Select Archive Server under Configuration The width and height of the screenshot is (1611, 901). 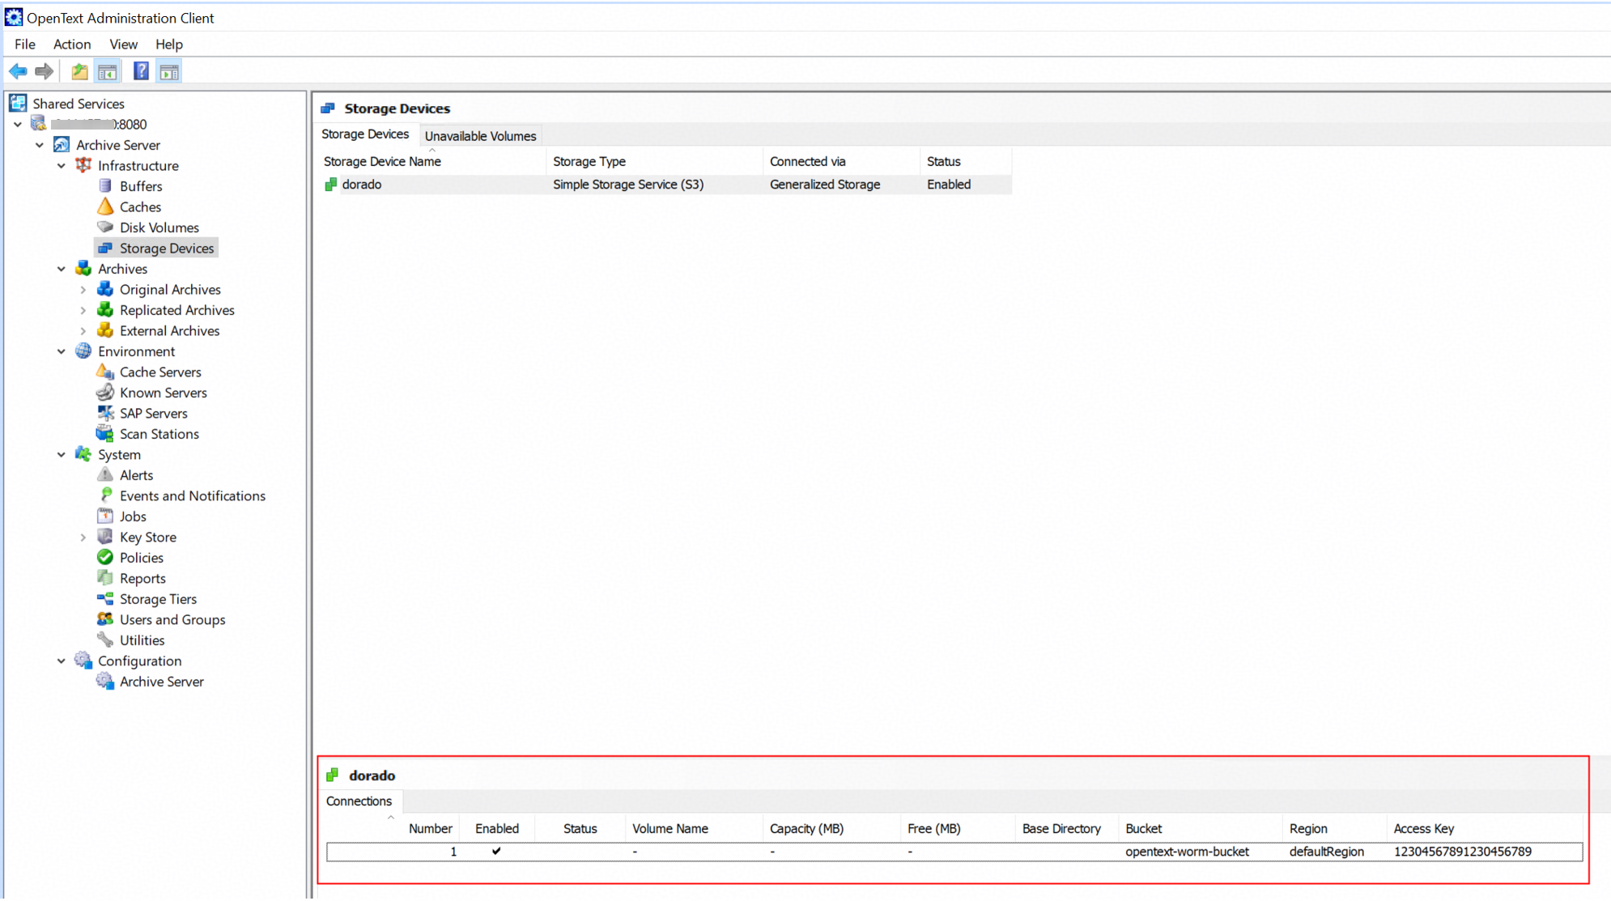point(162,682)
